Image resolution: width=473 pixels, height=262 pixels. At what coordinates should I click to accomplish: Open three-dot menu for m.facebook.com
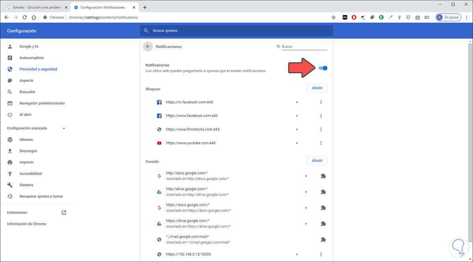321,102
